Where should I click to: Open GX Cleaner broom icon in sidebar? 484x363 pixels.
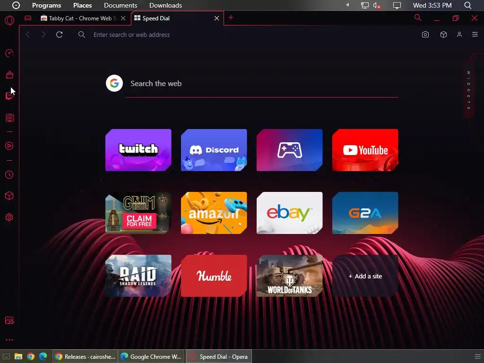pos(9,75)
